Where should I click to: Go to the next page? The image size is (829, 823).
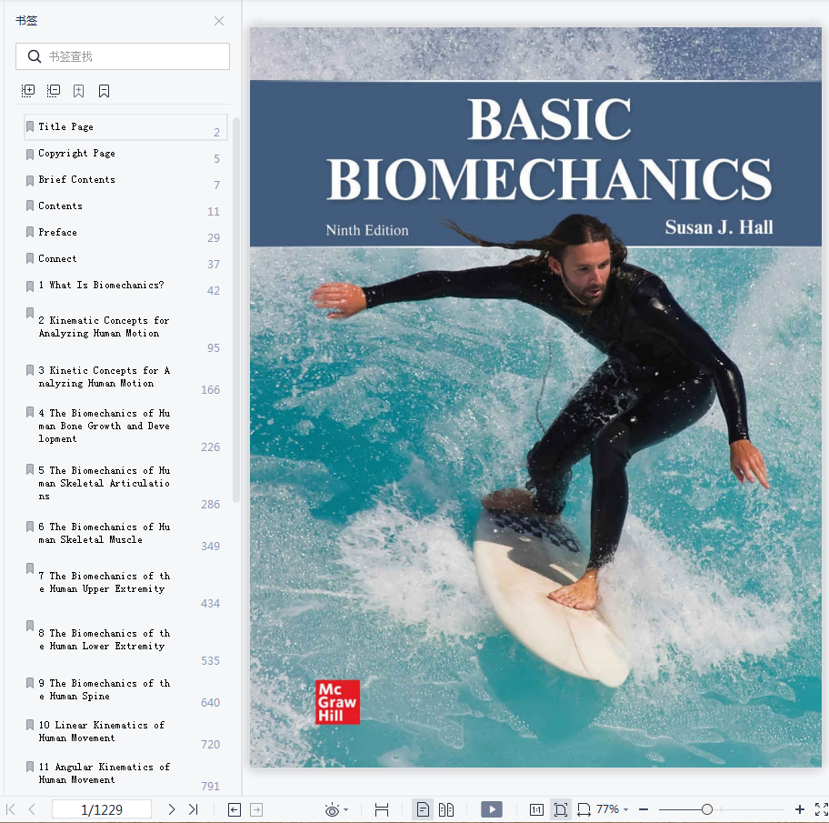point(171,809)
